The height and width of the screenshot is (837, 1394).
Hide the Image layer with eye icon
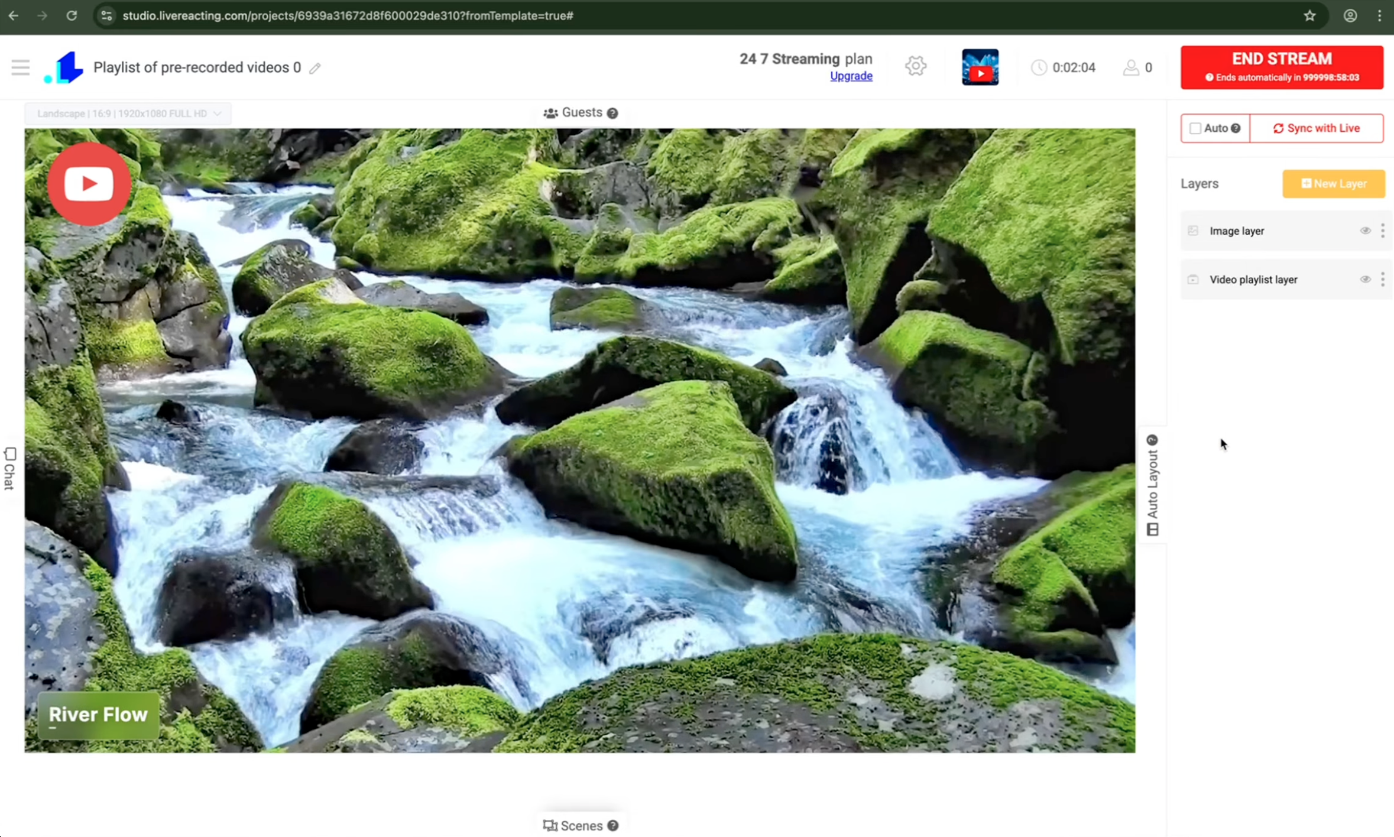click(x=1364, y=231)
